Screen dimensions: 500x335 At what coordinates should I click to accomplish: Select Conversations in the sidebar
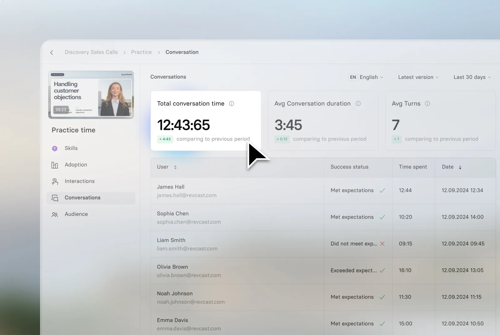[91, 198]
